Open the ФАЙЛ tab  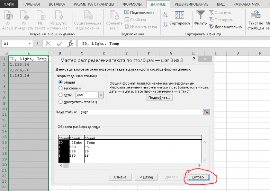(x=9, y=4)
